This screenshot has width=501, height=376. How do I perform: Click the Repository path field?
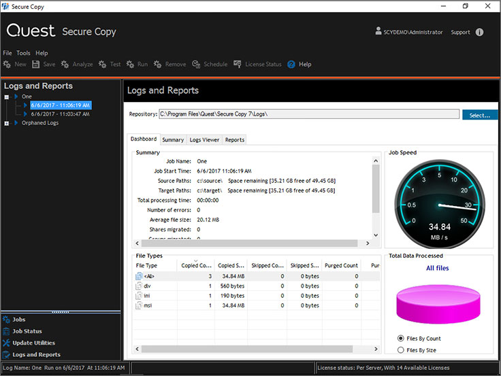[309, 114]
